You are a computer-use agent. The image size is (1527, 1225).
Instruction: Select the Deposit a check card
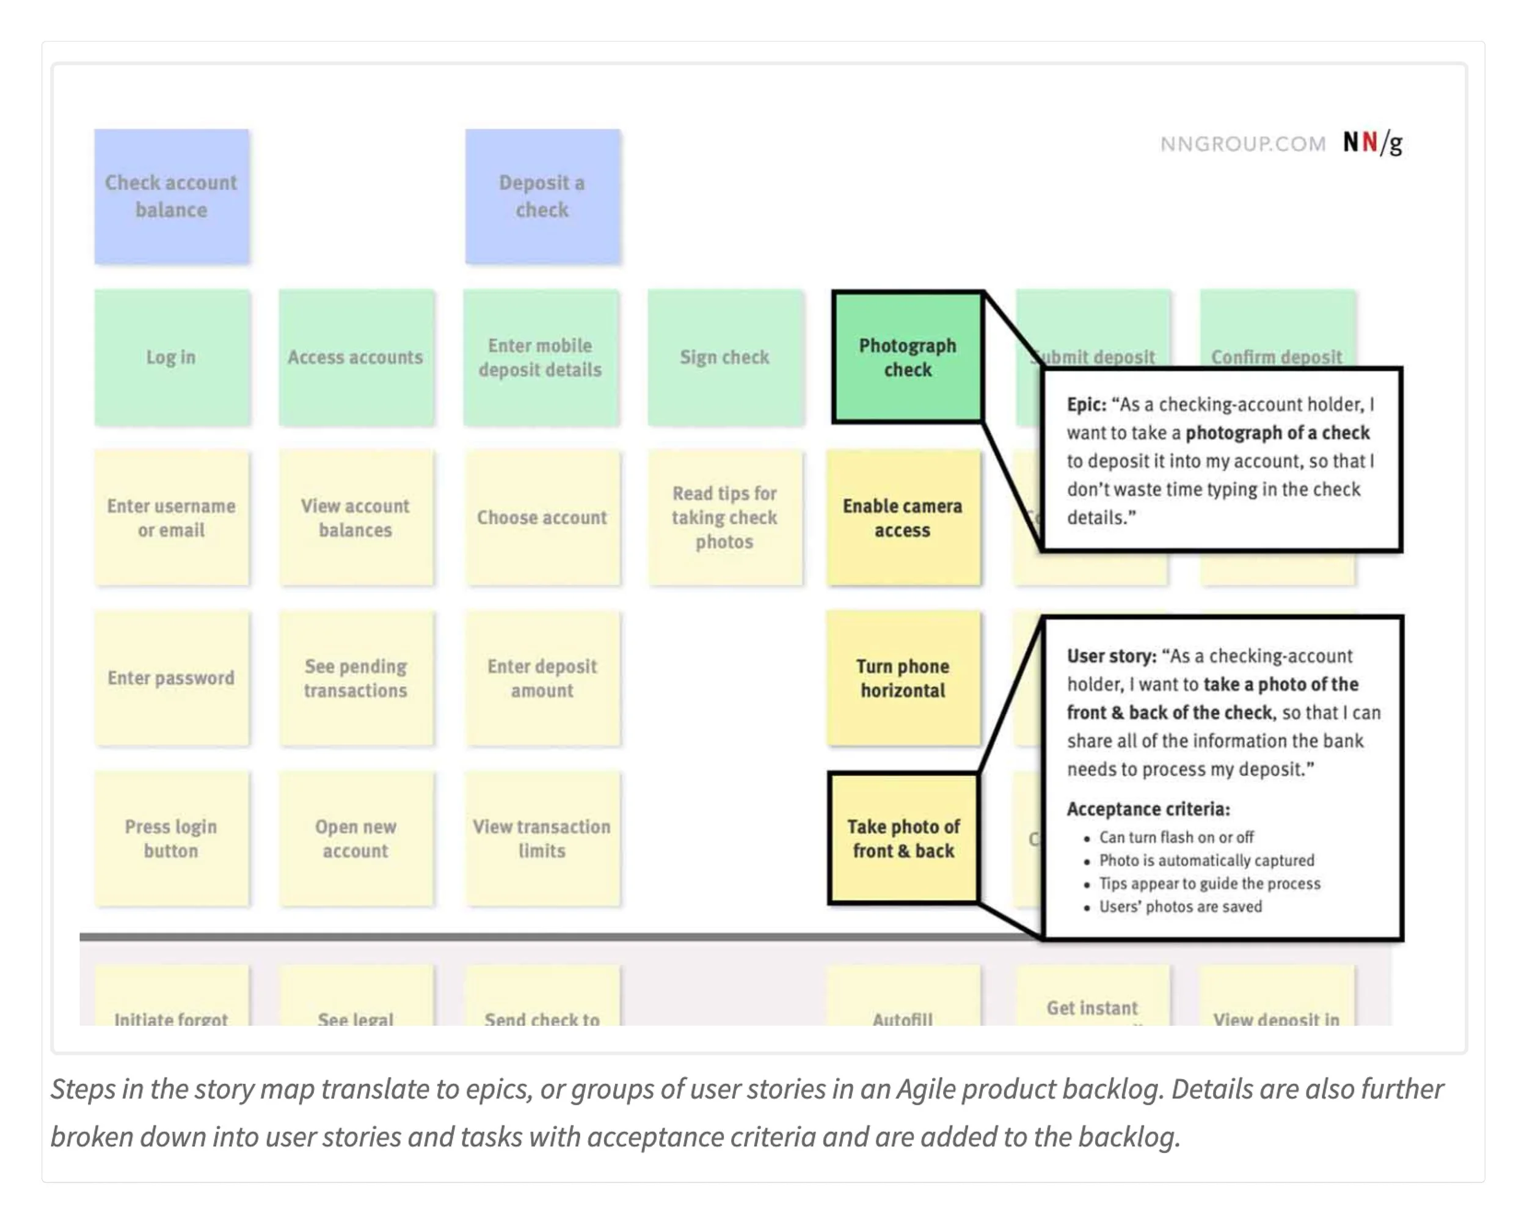[542, 196]
